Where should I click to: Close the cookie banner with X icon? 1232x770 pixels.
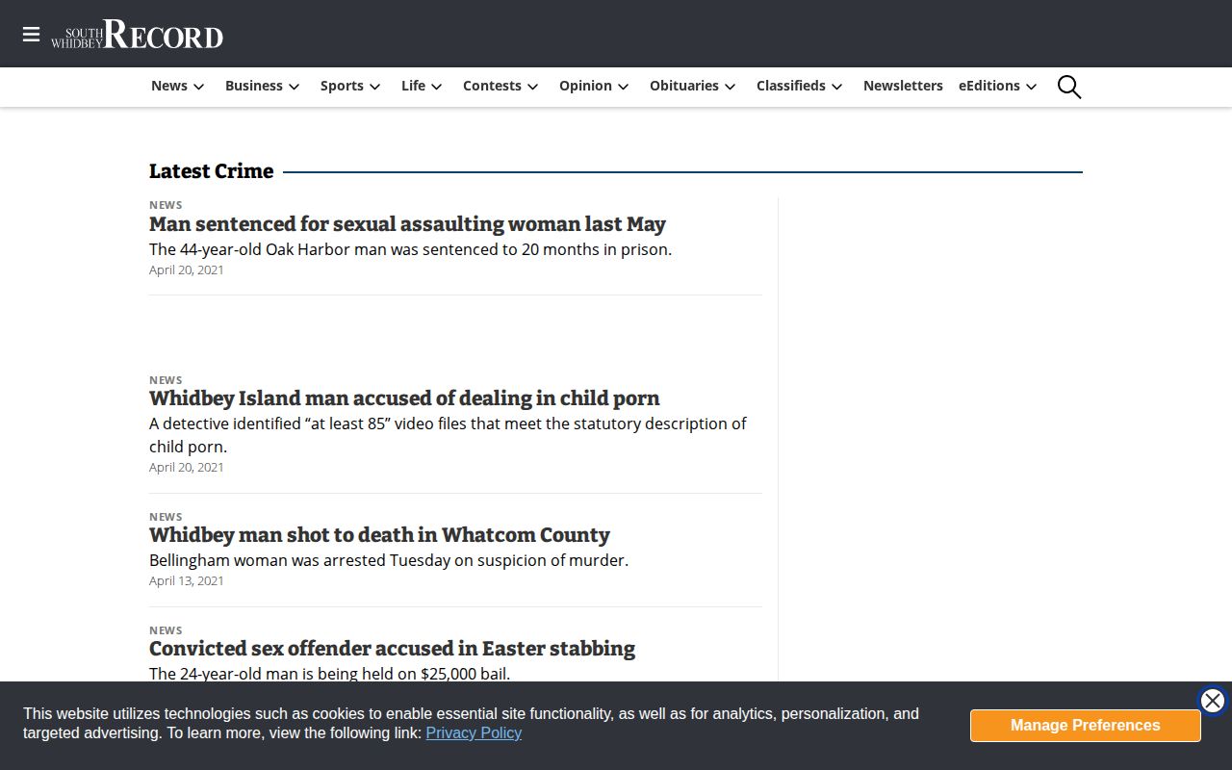1213,701
